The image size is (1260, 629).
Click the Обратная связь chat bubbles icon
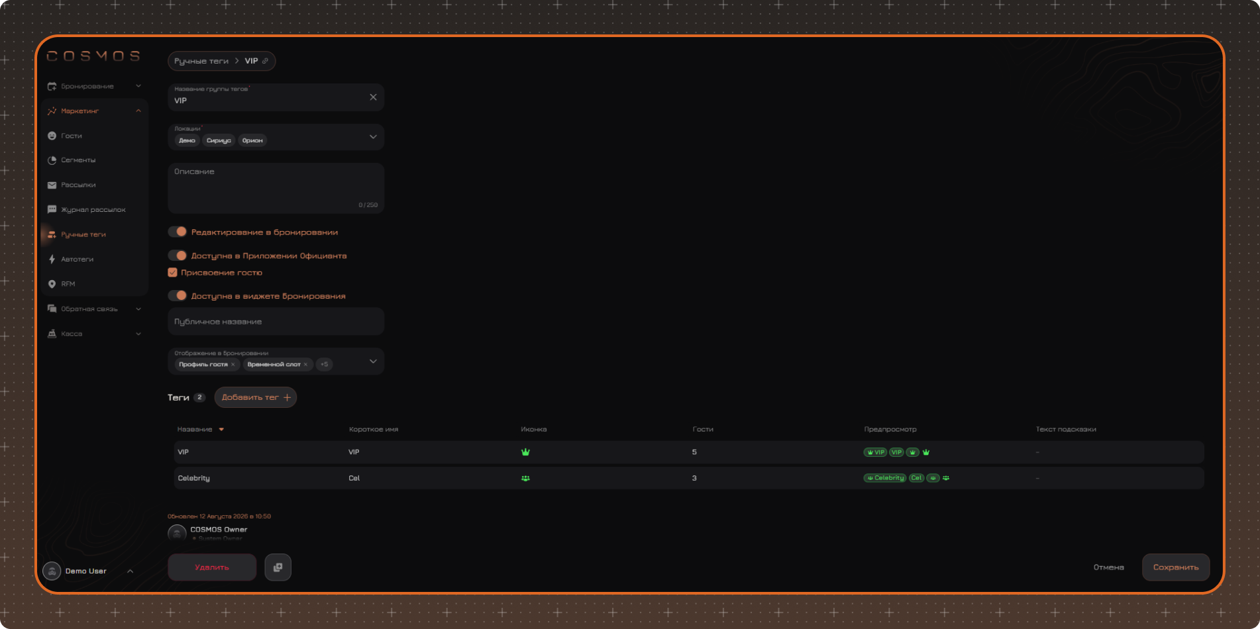[x=52, y=309]
